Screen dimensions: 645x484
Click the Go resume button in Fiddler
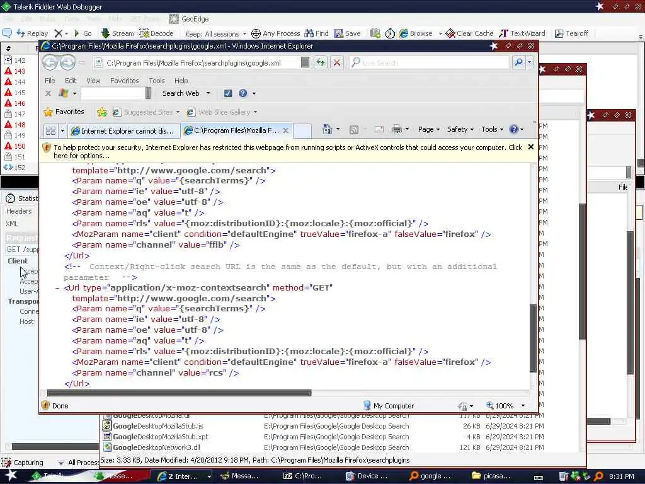click(83, 33)
